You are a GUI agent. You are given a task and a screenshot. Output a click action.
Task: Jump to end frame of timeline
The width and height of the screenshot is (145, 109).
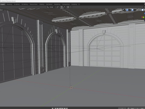(x=67, y=108)
